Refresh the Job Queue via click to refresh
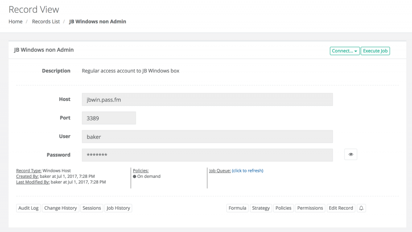412x232 pixels. [x=247, y=171]
